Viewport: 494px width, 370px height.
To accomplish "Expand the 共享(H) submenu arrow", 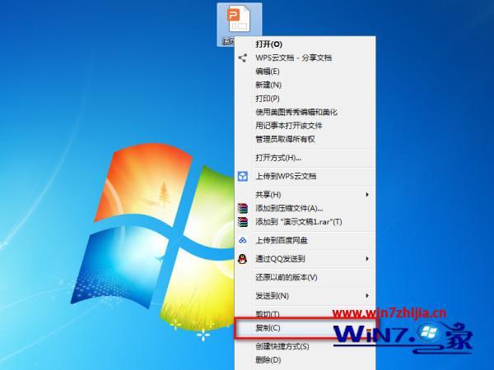I will point(367,195).
